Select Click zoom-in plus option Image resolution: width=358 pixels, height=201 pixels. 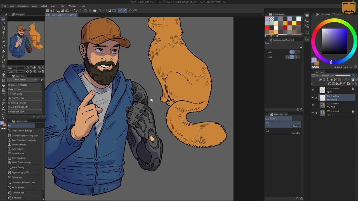pos(291,52)
